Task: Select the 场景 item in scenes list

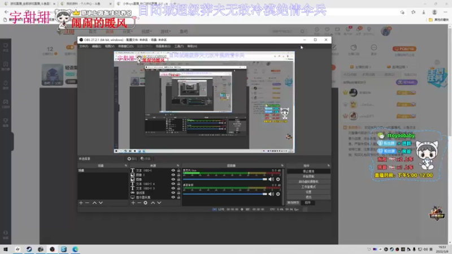Action: click(x=103, y=170)
